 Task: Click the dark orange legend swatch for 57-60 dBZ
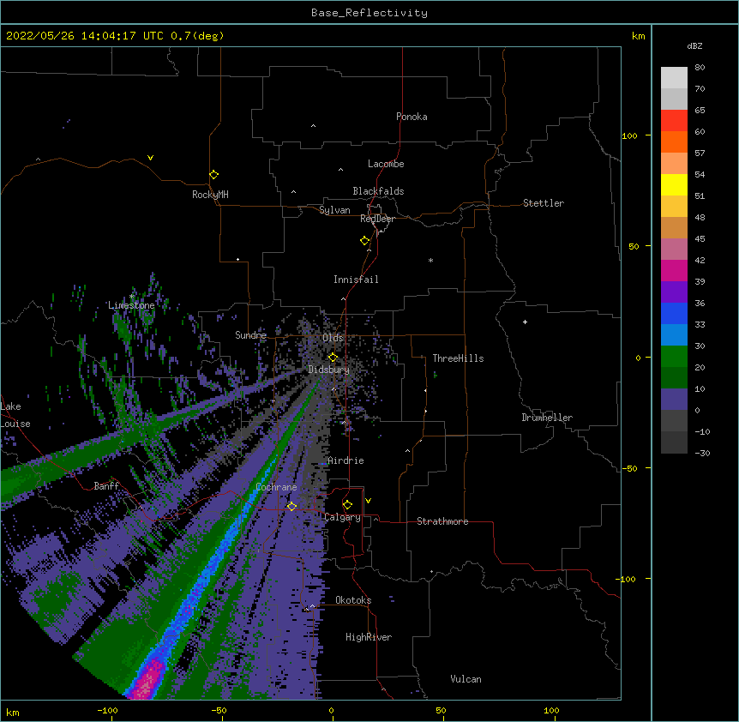pyautogui.click(x=674, y=141)
